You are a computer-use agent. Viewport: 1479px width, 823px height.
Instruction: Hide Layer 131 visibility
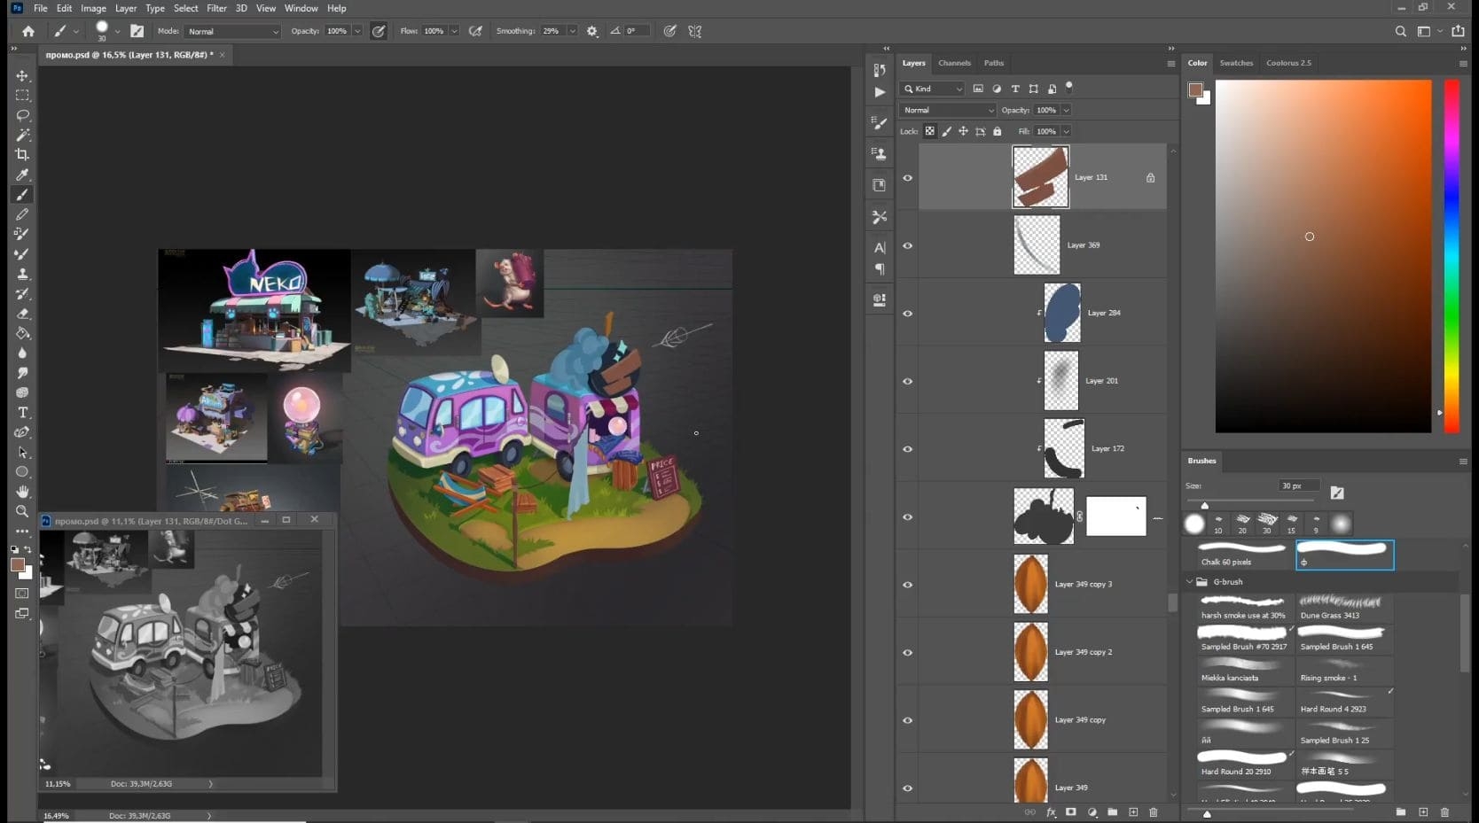coord(907,178)
